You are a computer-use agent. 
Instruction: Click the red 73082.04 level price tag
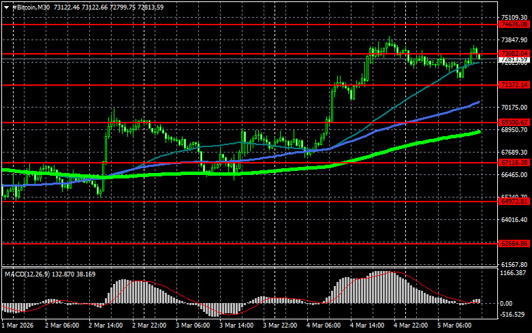(x=514, y=54)
